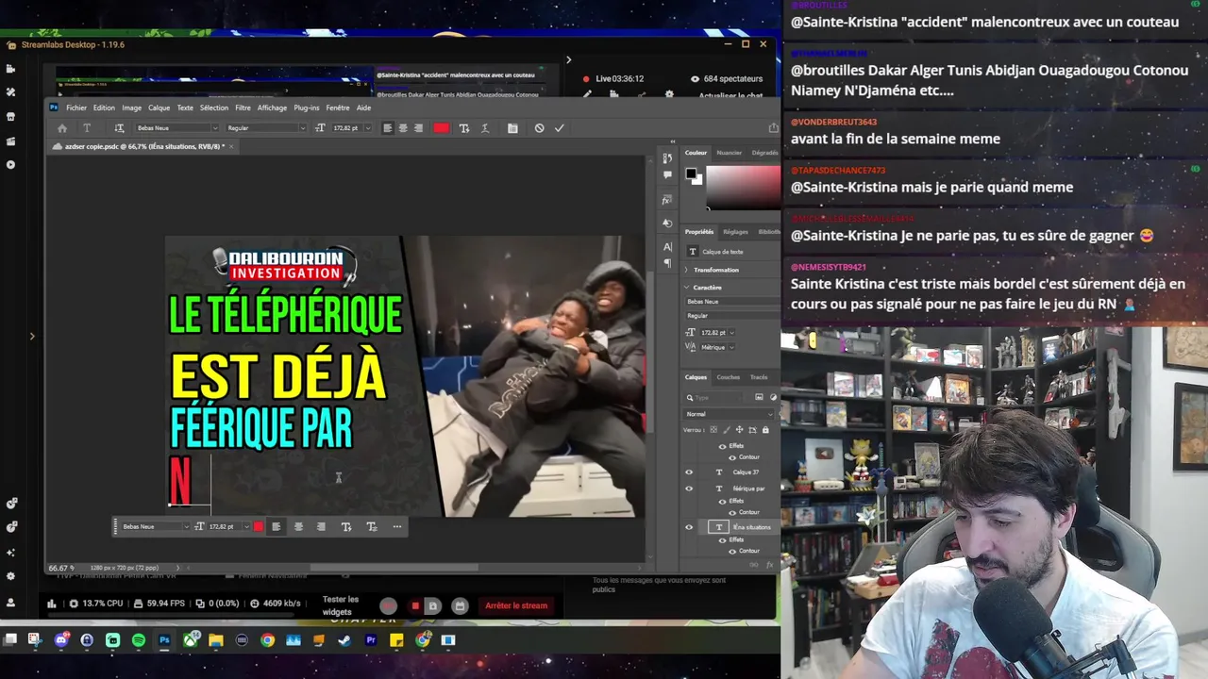Lock position icon in Calques panel
This screenshot has width=1208, height=679.
tap(739, 430)
